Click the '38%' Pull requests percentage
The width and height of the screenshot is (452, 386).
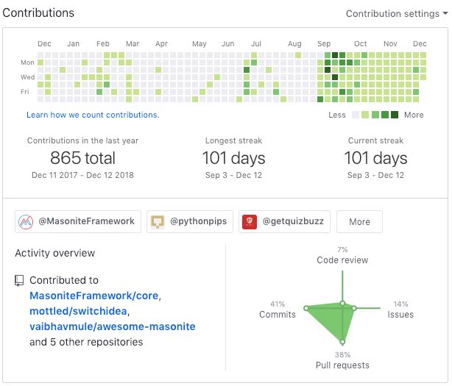342,354
